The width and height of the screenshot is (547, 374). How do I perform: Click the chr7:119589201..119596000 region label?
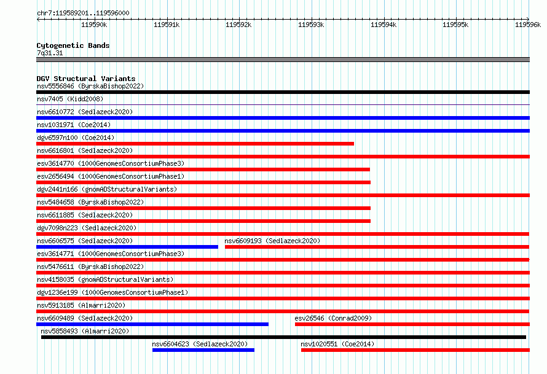point(83,13)
